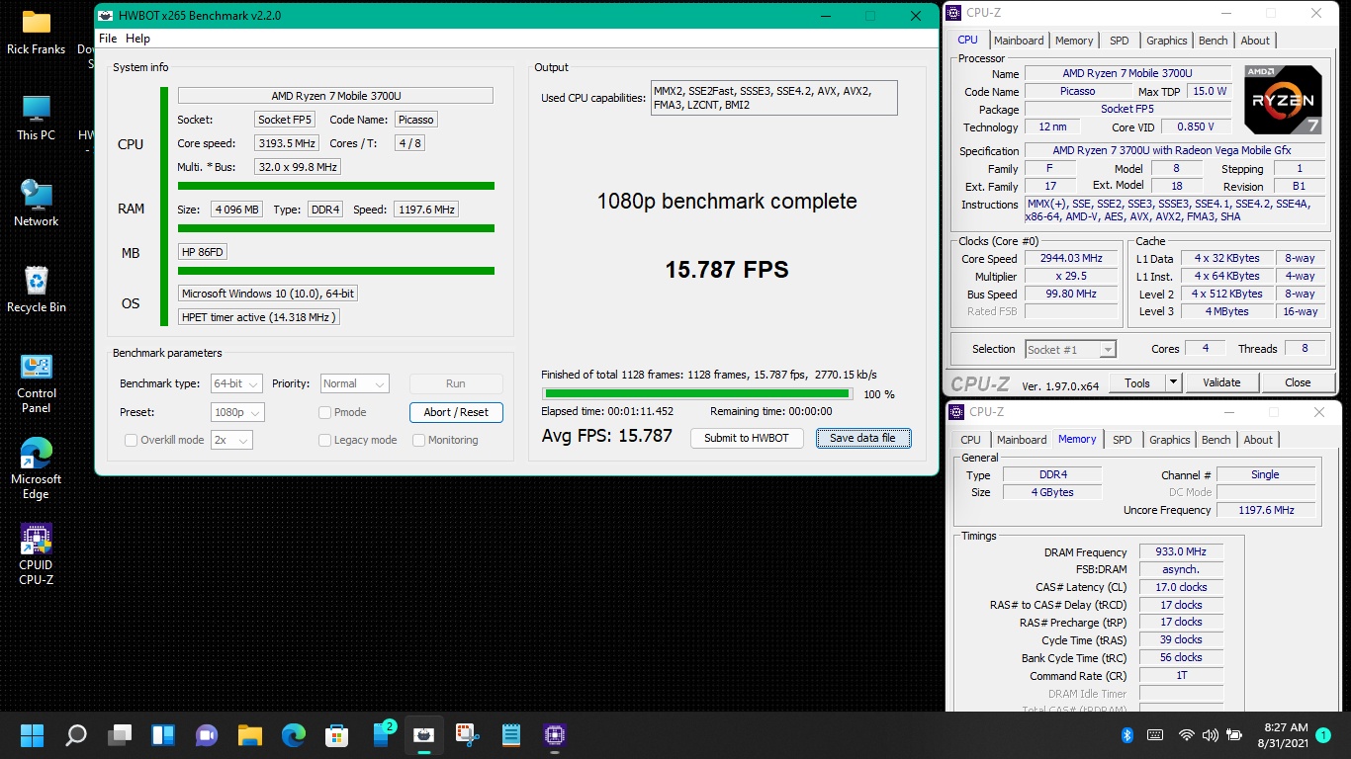
Task: Open the Recycle Bin
Action: (x=36, y=290)
